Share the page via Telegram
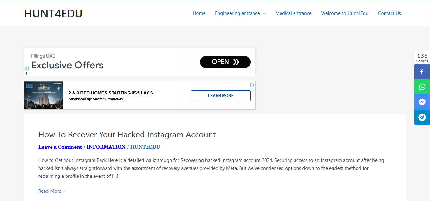Image resolution: width=430 pixels, height=201 pixels. [x=422, y=117]
